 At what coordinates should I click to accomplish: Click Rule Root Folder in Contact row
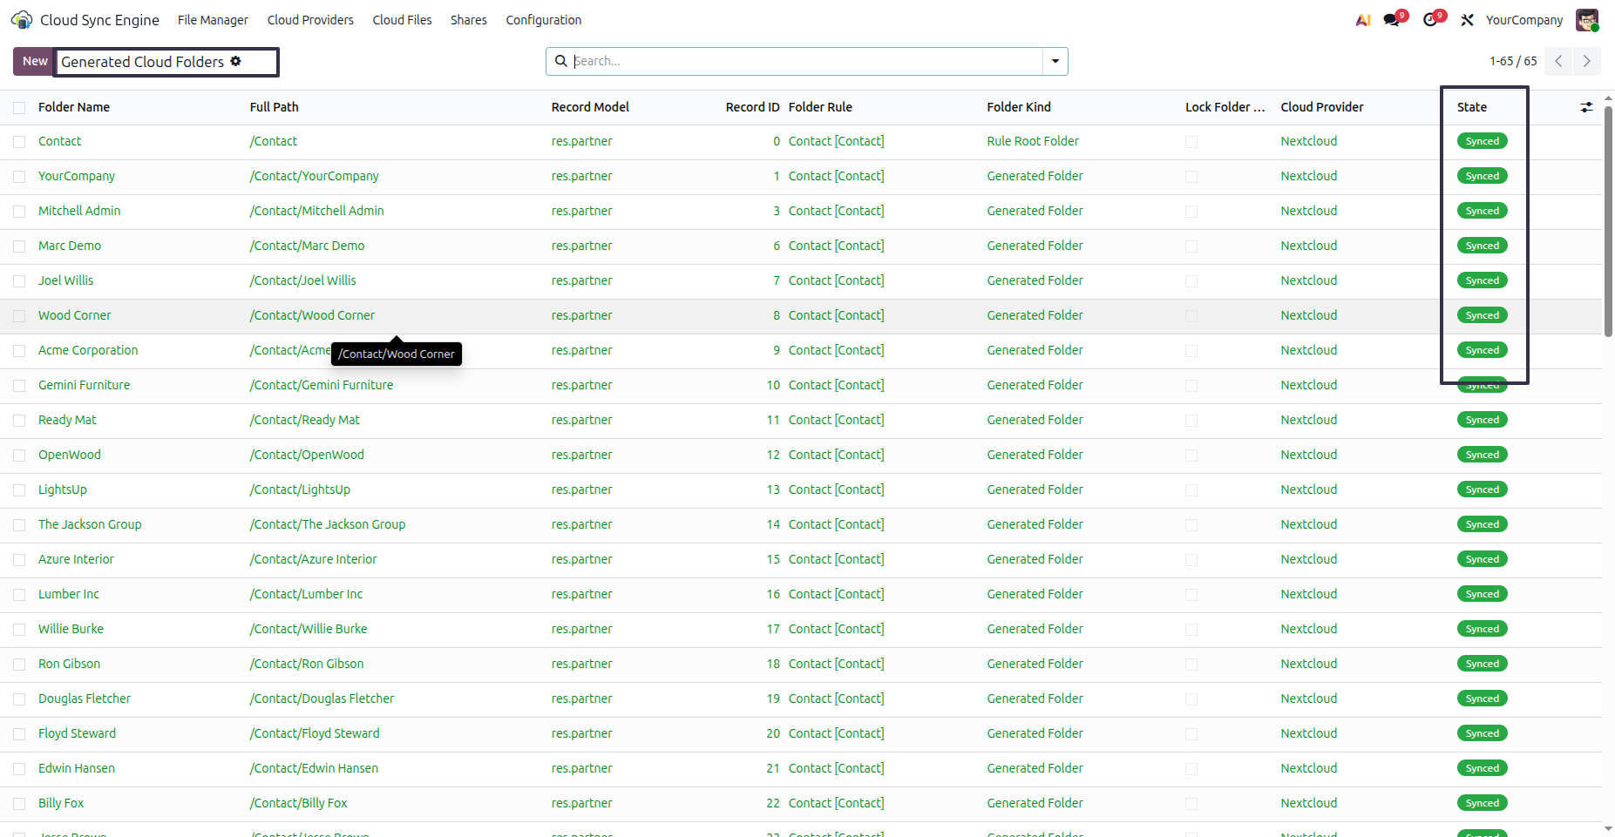1033,141
